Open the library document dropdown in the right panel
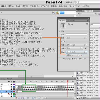100x100 pixels. tap(87, 14)
